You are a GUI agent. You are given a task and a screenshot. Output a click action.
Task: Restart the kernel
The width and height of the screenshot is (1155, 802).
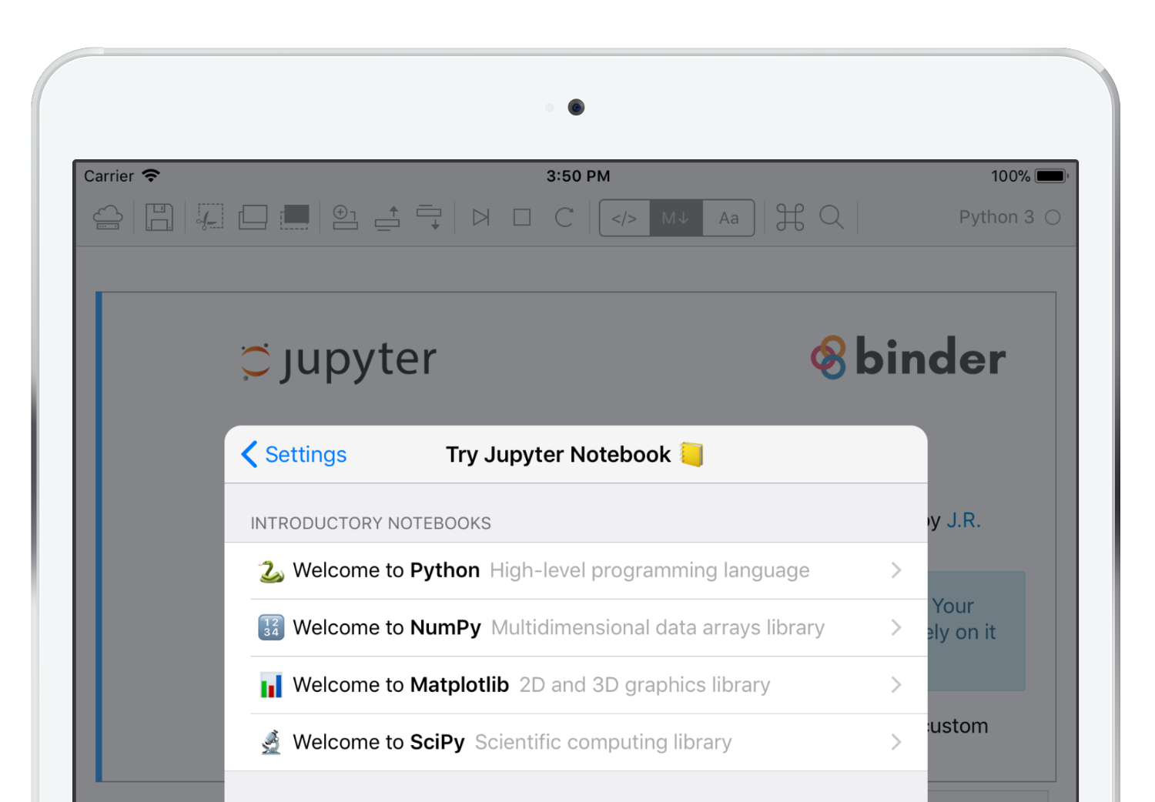tap(564, 217)
